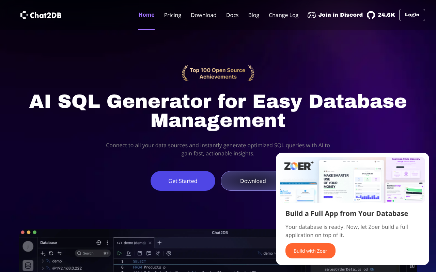Click the Run query play icon
Image resolution: width=436 pixels, height=272 pixels.
[120, 253]
